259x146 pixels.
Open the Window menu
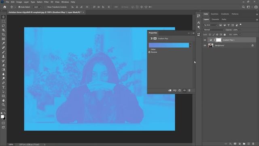pos(65,2)
